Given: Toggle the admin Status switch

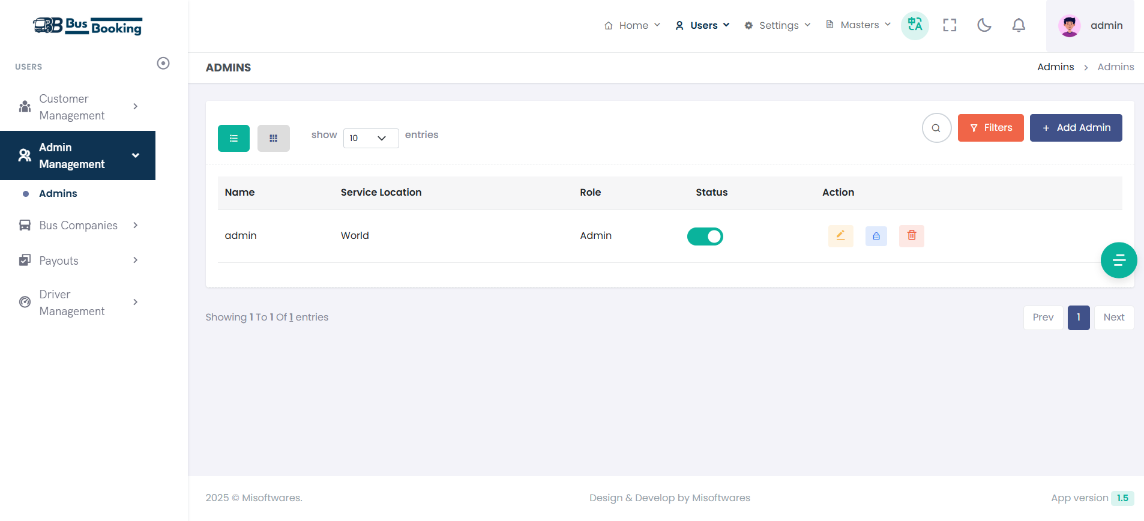Looking at the screenshot, I should 705,236.
